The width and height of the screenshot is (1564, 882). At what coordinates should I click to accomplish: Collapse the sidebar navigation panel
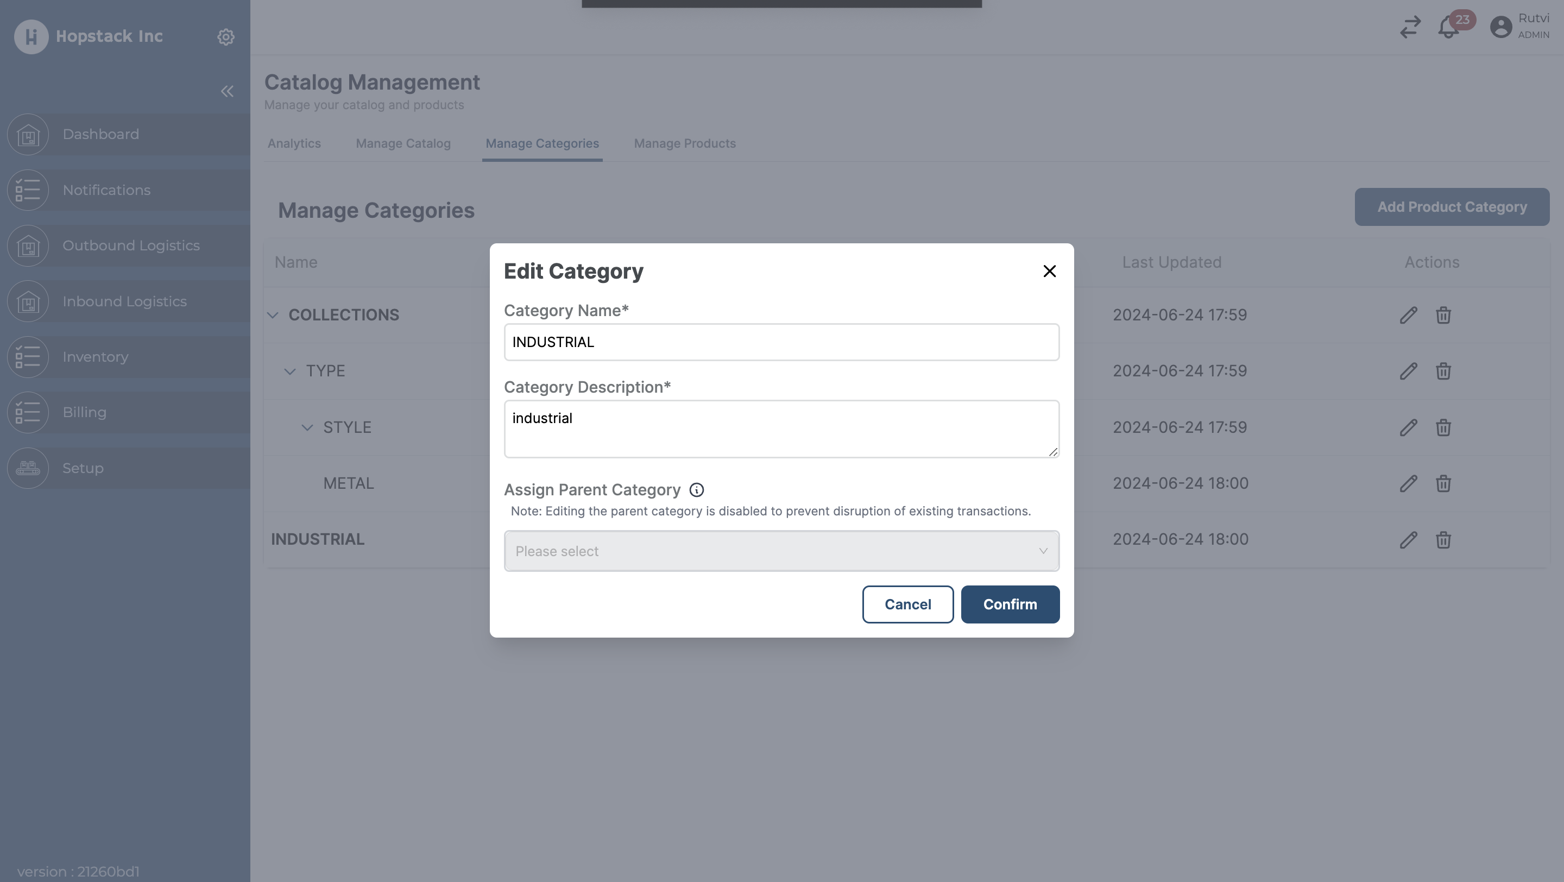[226, 90]
